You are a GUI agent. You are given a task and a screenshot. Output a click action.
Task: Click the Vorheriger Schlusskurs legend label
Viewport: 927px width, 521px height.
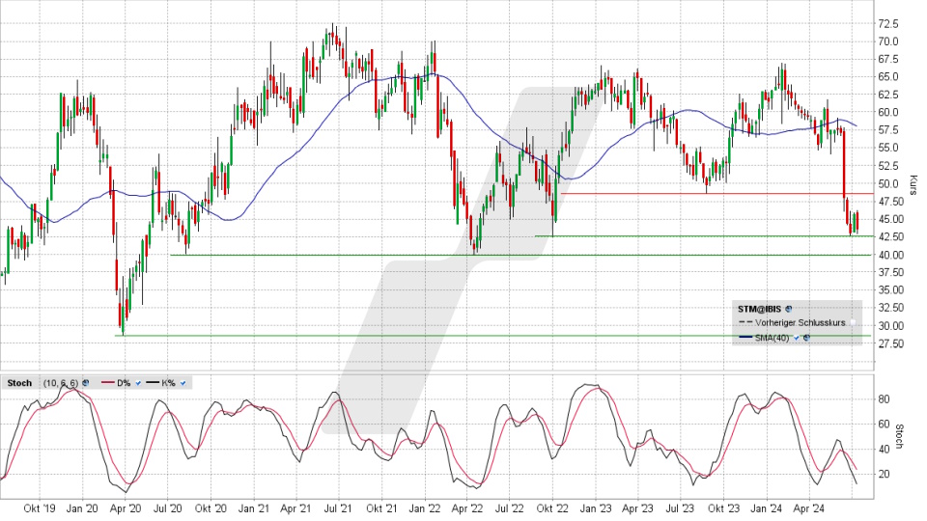[x=800, y=322]
